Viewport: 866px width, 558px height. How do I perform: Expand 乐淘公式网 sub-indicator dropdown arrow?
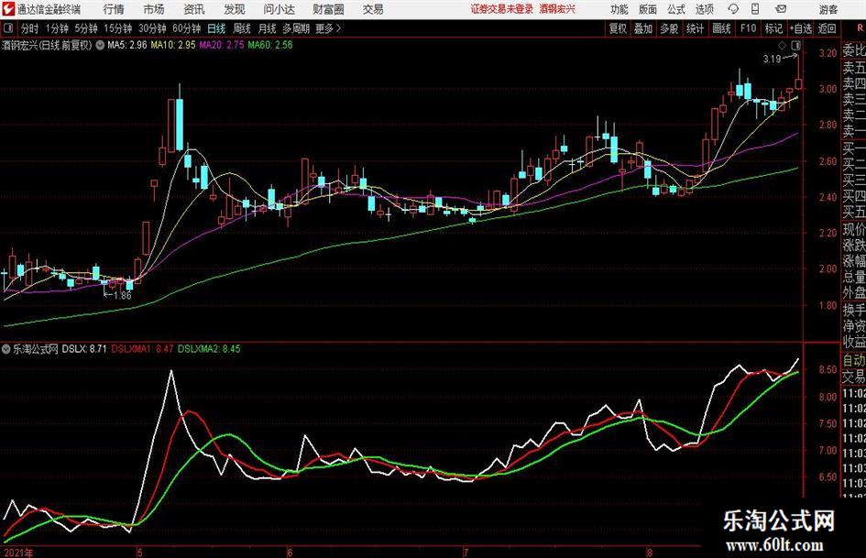[x=6, y=348]
